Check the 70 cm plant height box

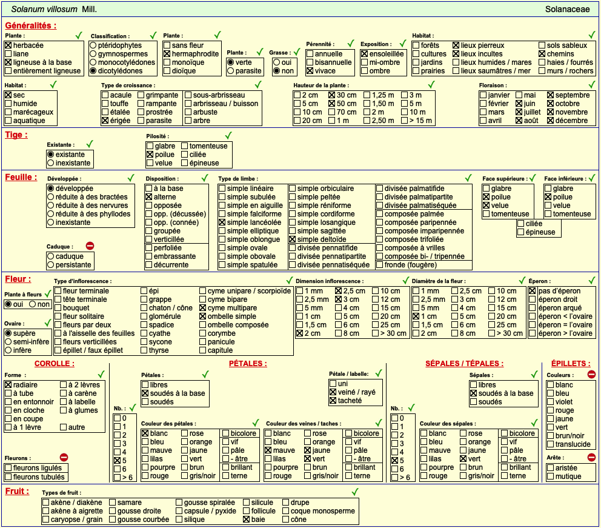coord(331,112)
